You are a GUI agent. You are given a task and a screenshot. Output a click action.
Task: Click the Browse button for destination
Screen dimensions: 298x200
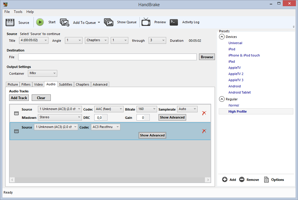pos(207,57)
